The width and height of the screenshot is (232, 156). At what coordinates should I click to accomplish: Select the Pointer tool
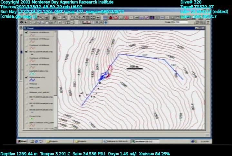[x=26, y=22]
